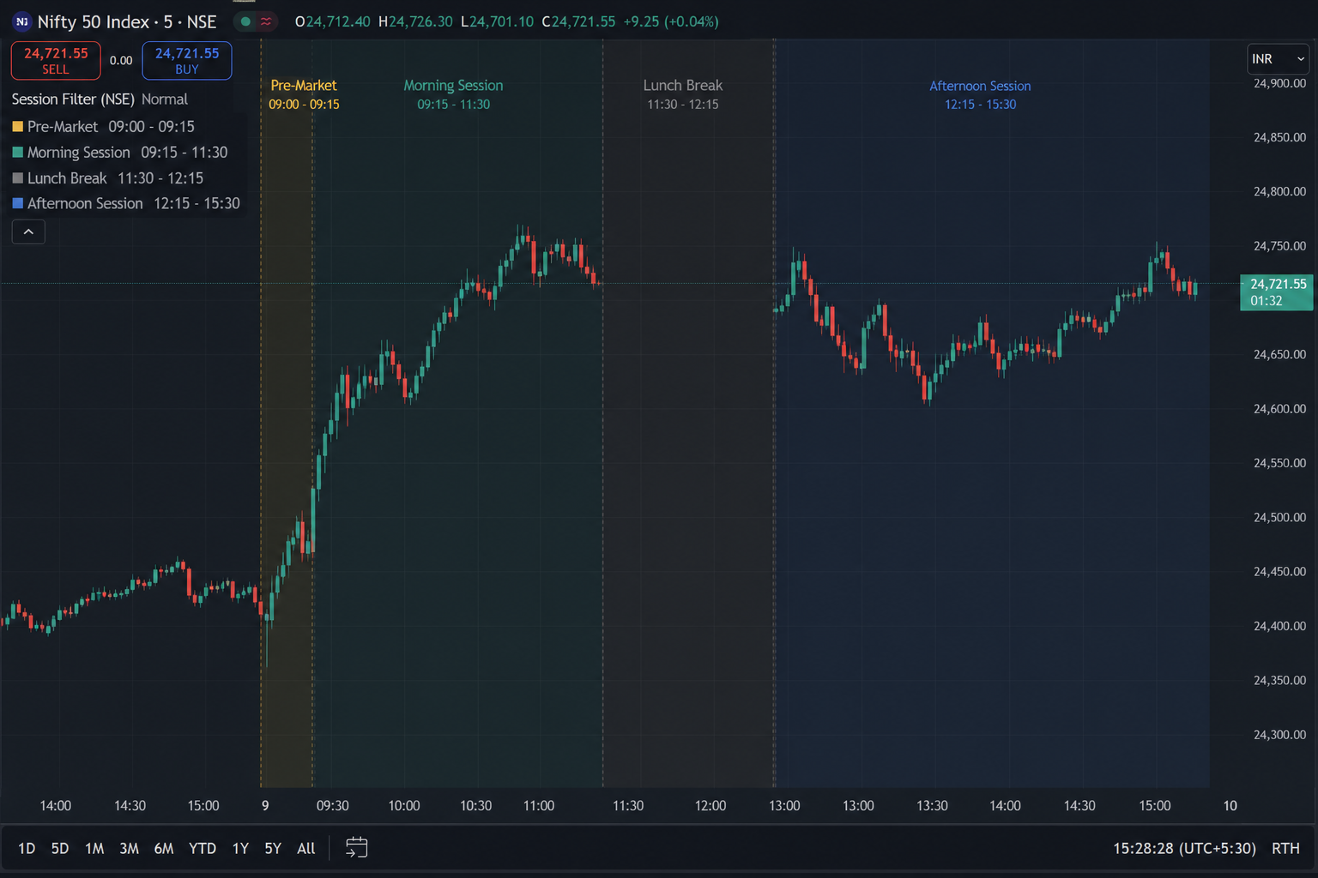This screenshot has height=878, width=1318.
Task: Click the green market status dot
Action: click(245, 21)
